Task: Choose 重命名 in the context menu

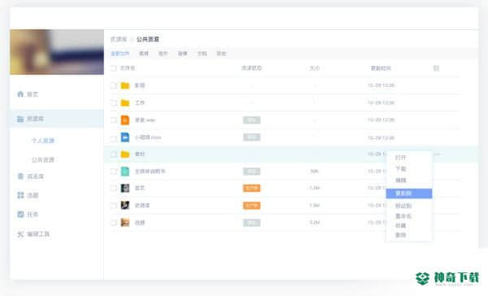Action: coord(403,216)
